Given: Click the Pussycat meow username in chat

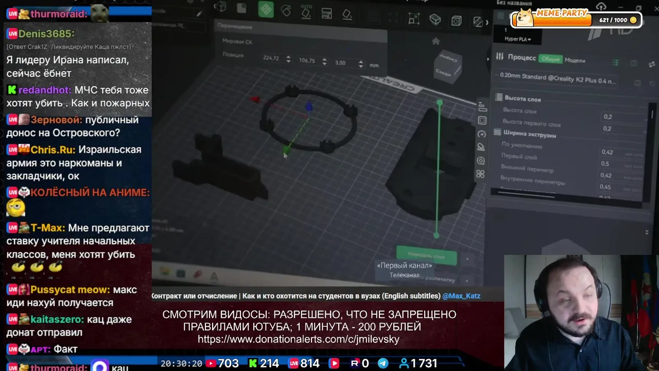Looking at the screenshot, I should (70, 290).
